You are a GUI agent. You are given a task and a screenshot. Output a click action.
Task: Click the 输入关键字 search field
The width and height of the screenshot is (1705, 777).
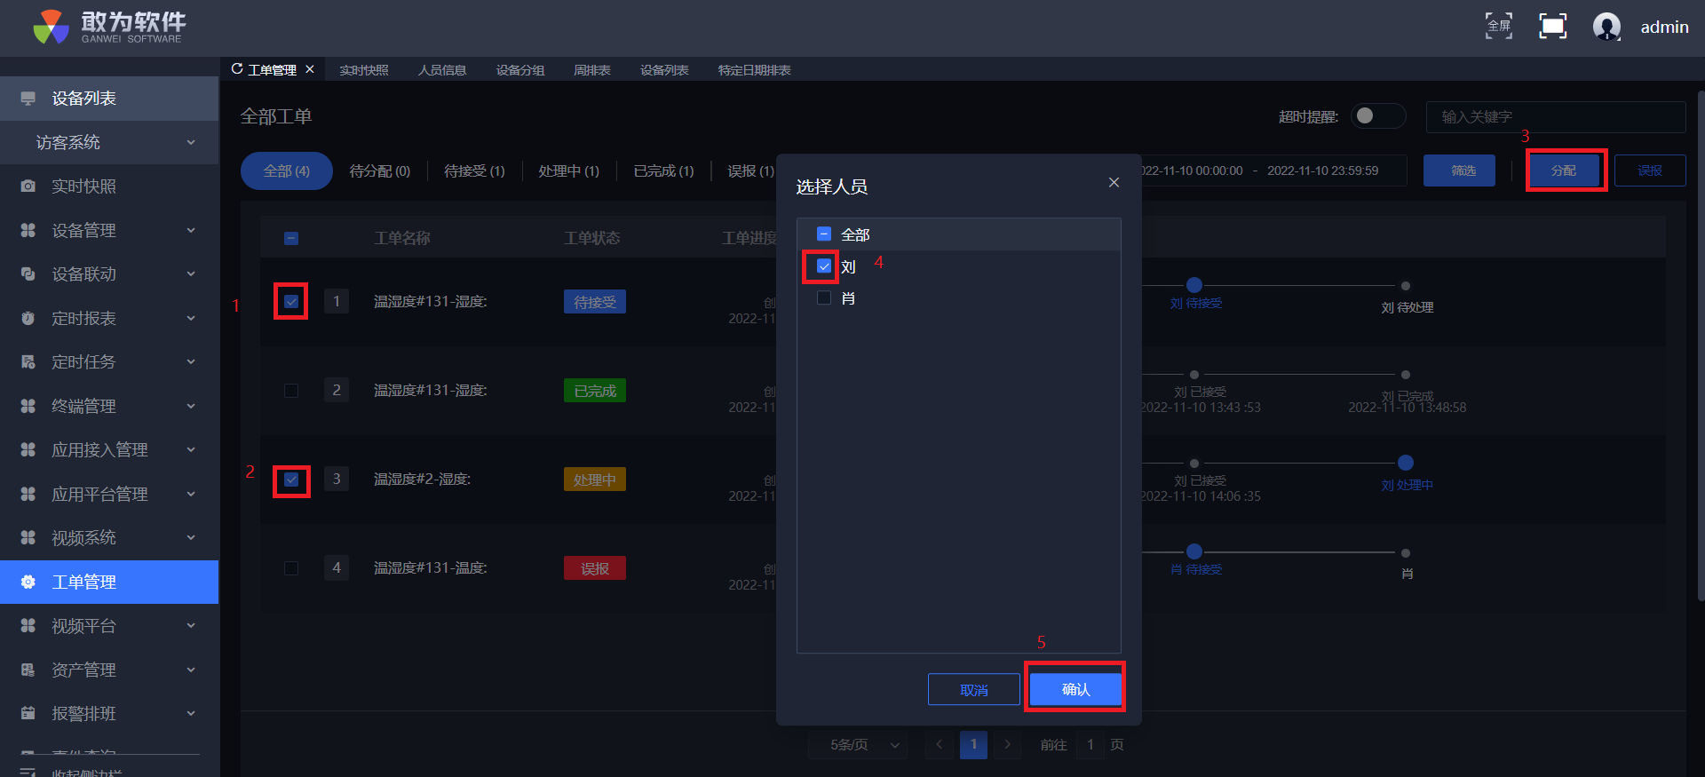(x=1556, y=116)
